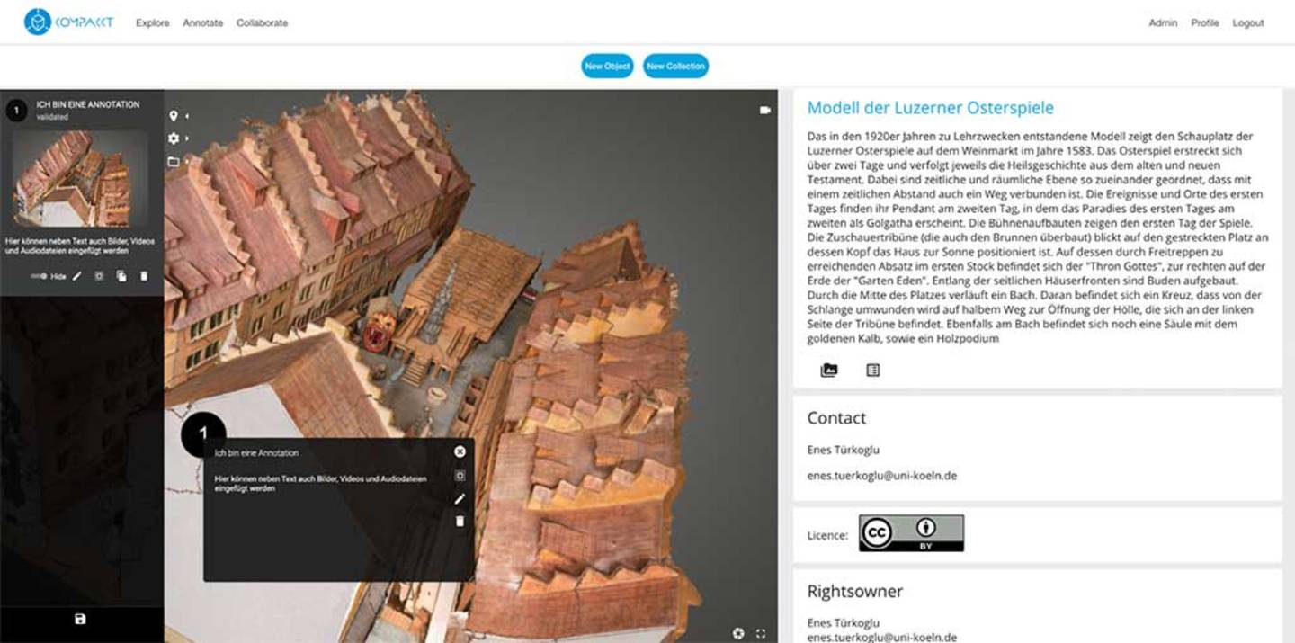
Task: Click the save icon below annotation list
Action: coord(80,619)
